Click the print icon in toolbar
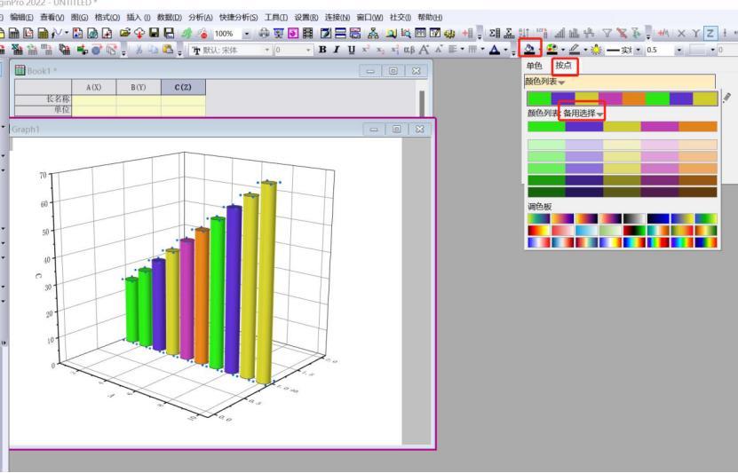738x473 pixels. [x=264, y=33]
